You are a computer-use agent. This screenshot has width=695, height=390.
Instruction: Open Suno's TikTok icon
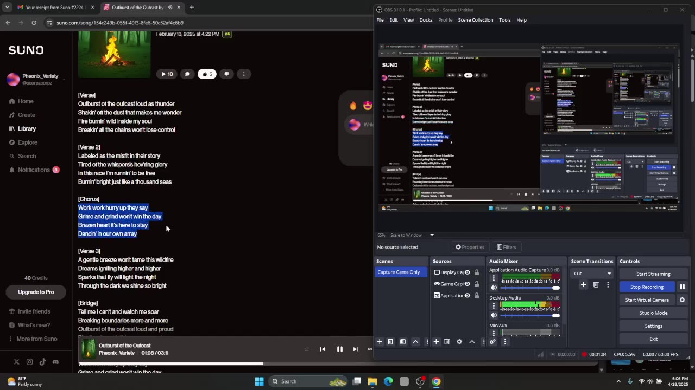click(x=42, y=362)
